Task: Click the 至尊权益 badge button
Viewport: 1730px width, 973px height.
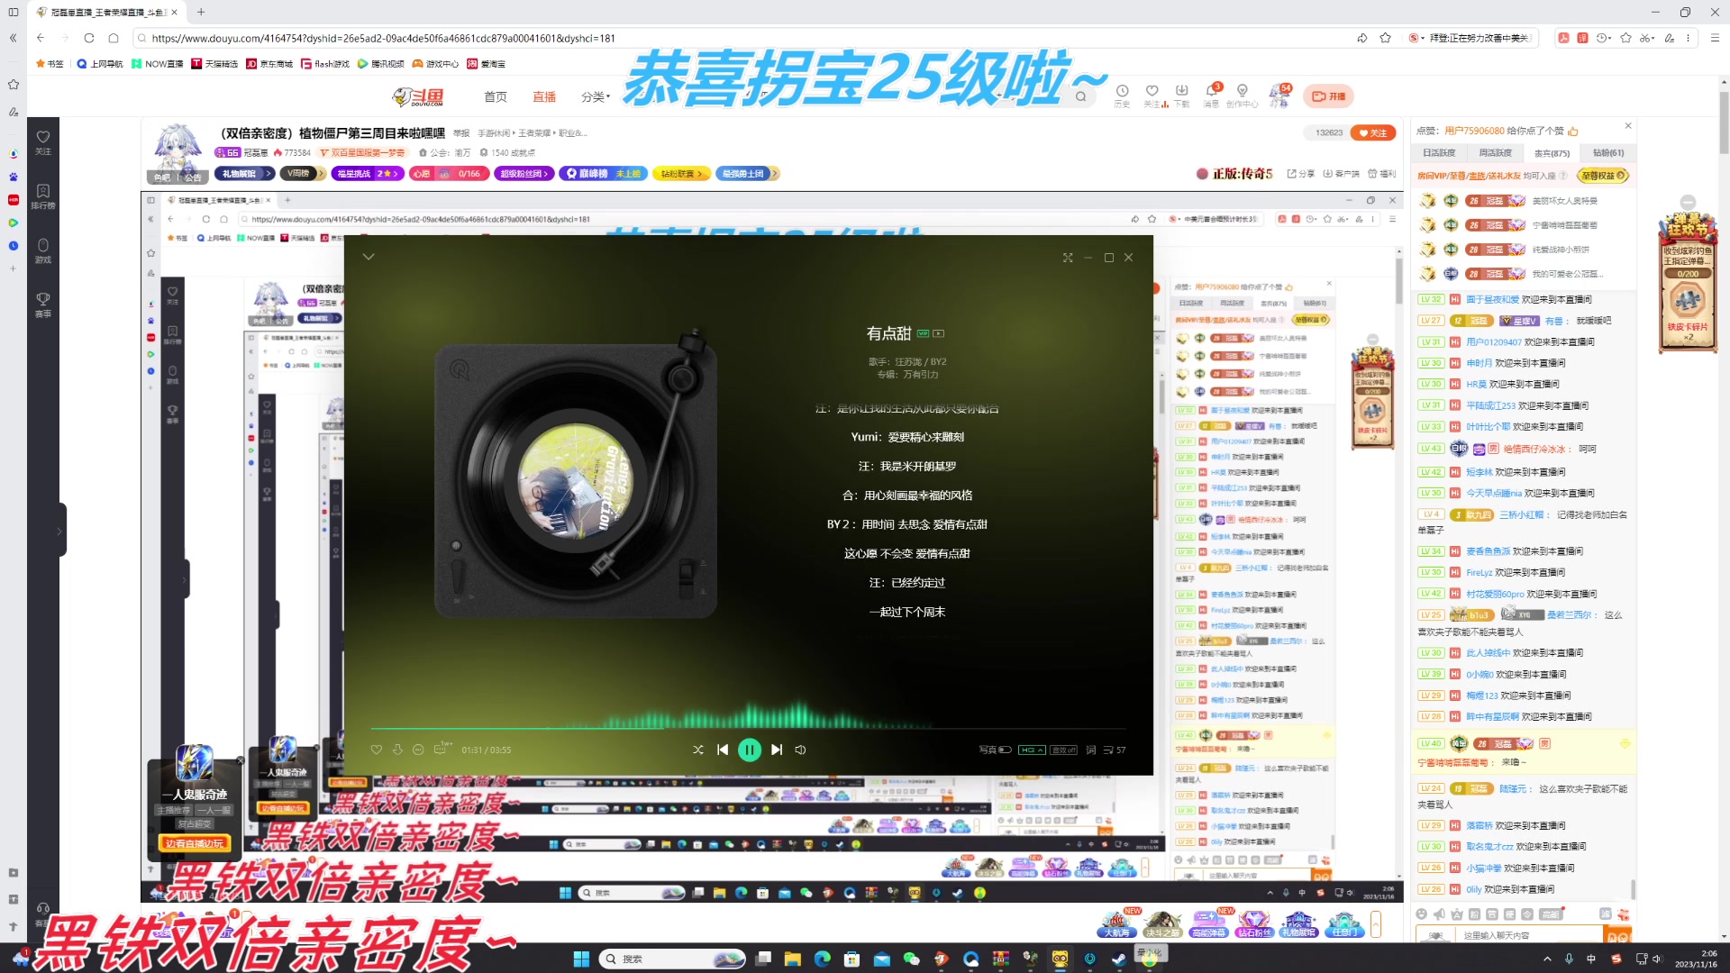Action: (1604, 176)
